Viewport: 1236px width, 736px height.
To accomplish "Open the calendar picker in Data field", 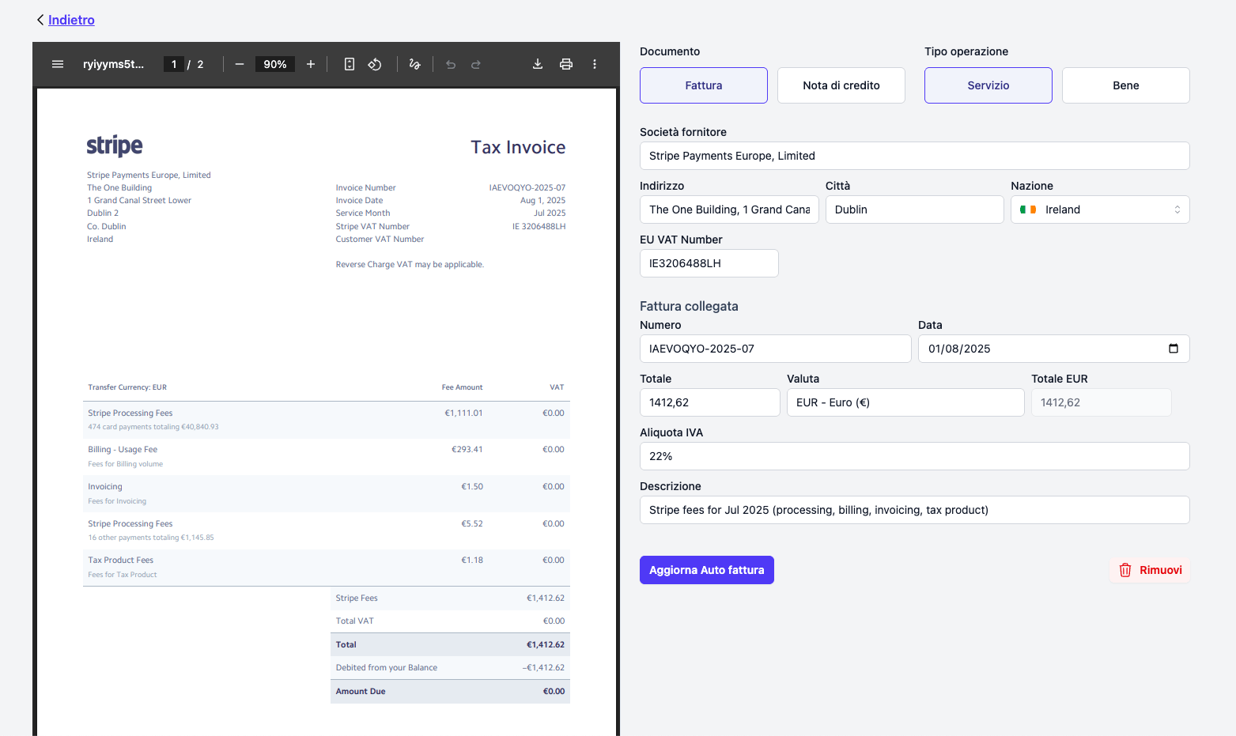I will tap(1174, 349).
